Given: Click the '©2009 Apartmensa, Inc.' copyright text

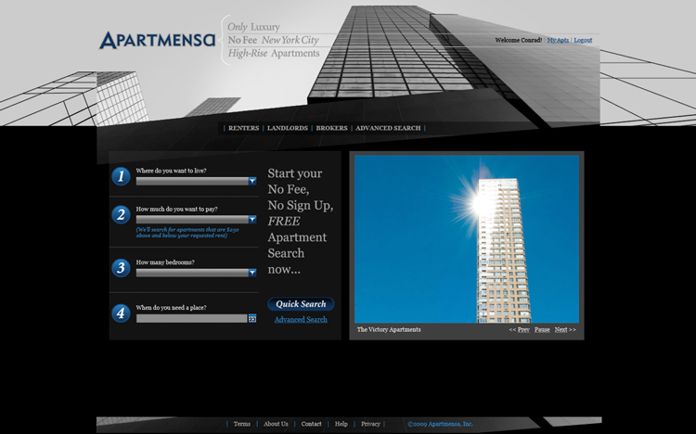Looking at the screenshot, I should click(440, 424).
